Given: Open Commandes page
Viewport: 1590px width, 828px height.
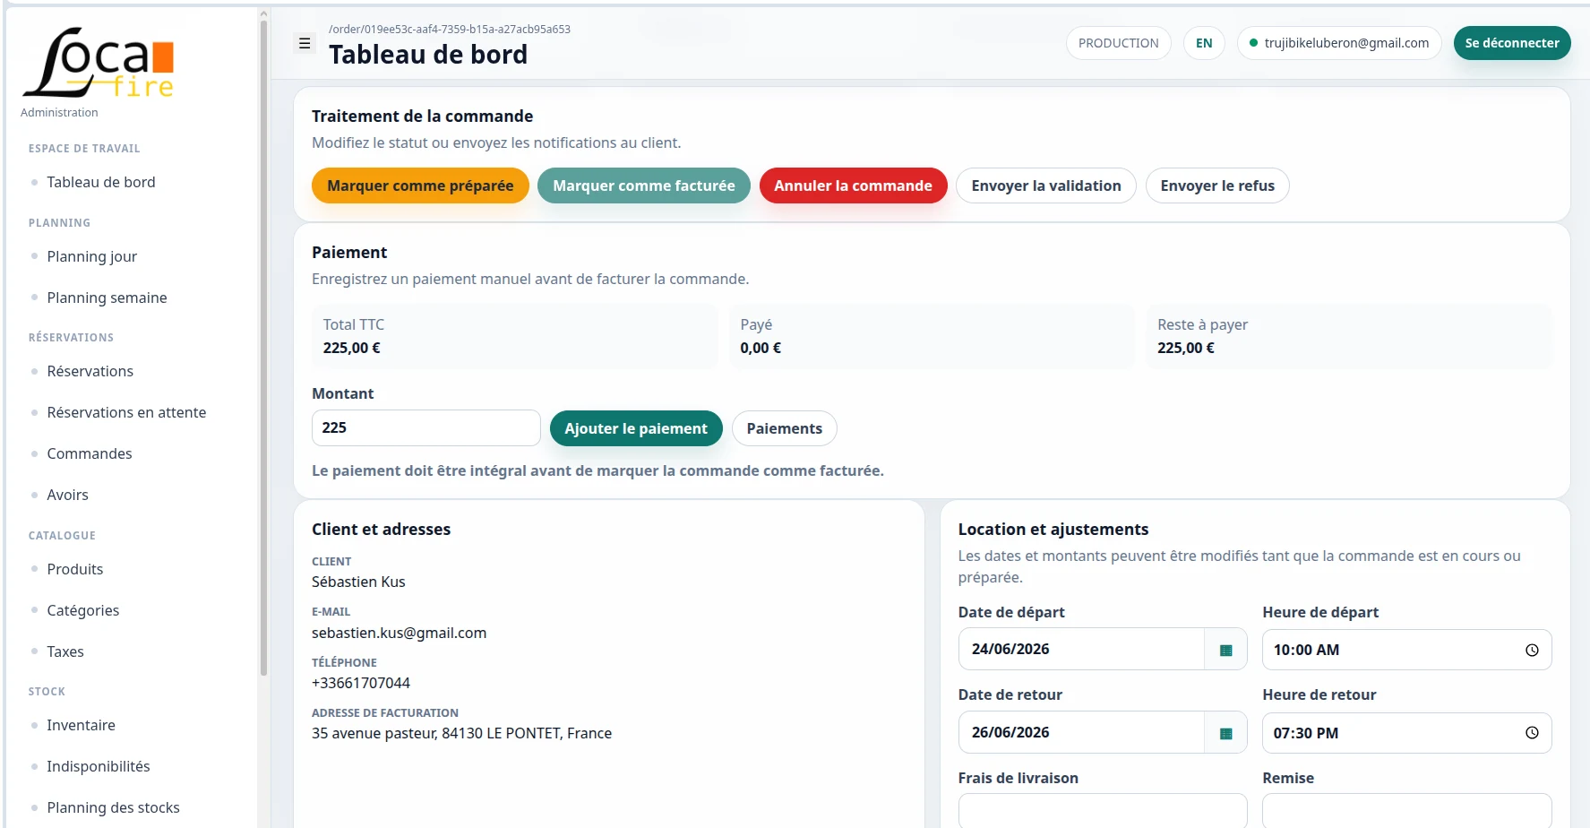Looking at the screenshot, I should click(90, 453).
